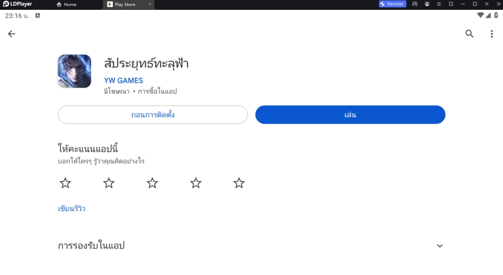Click the LDPlayer mini-window mode icon
The width and height of the screenshot is (503, 275).
[451, 4]
